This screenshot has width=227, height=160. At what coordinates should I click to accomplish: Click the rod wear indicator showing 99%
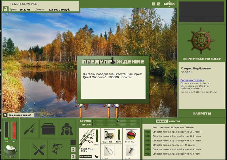tap(97, 136)
